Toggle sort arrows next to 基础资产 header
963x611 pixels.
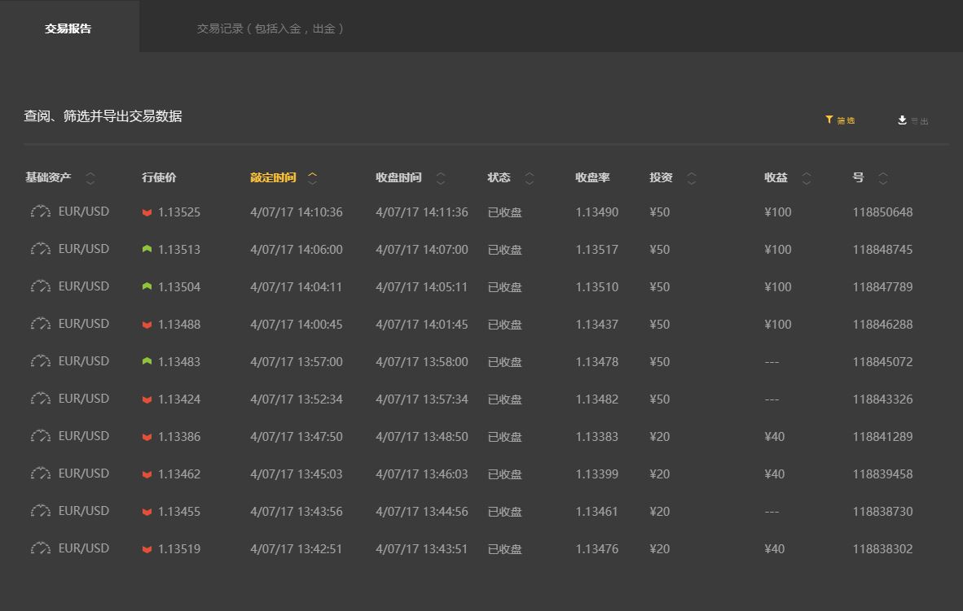point(90,178)
